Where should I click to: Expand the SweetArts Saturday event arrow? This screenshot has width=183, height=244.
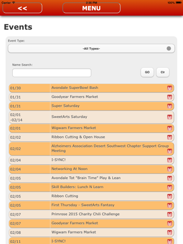169,117
